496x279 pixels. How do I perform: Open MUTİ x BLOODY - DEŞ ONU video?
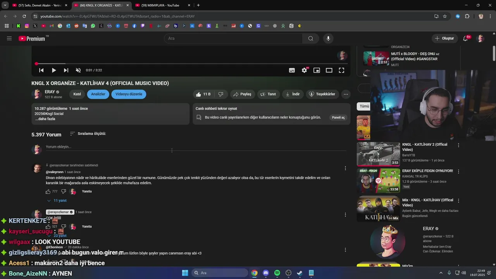point(415,56)
